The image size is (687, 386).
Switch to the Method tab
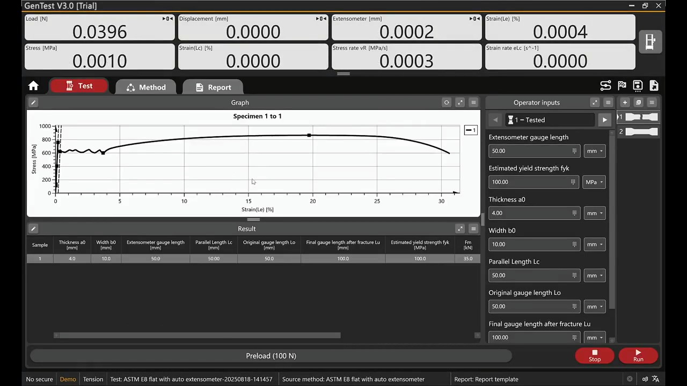point(146,87)
